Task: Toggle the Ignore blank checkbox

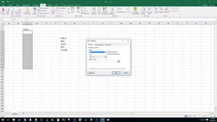Action: tap(108, 52)
